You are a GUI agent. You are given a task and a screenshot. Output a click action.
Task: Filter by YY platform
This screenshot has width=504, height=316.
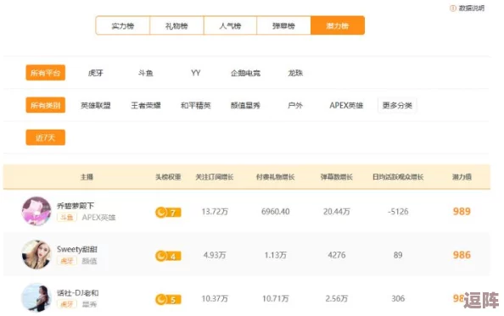pos(196,73)
